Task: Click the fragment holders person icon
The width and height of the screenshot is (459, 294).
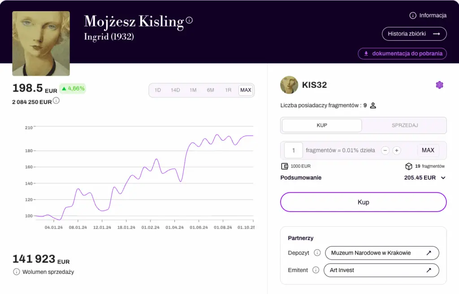Action: point(372,106)
